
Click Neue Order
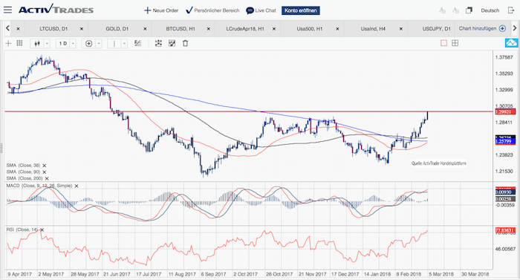point(161,10)
